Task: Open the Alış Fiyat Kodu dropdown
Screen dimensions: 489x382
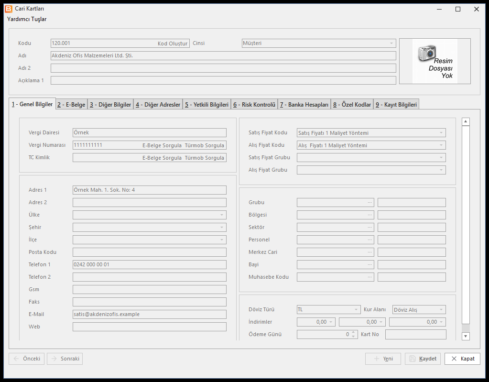Action: point(441,145)
